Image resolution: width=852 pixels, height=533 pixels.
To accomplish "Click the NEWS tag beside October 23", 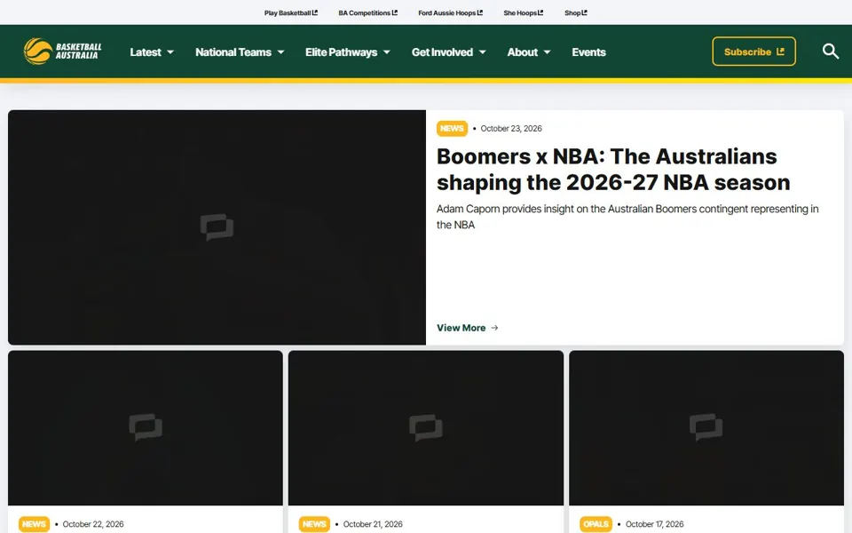I will pos(452,128).
